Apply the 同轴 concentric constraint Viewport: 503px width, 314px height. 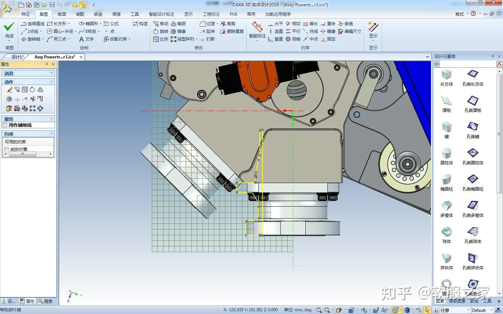pos(293,39)
